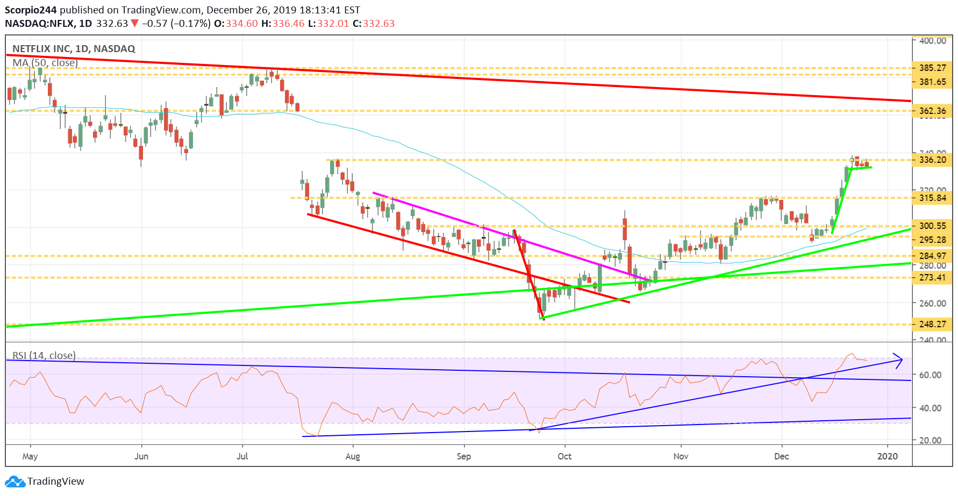This screenshot has height=496, width=958.
Task: Click the 336.20 price level label
Action: pyautogui.click(x=933, y=160)
